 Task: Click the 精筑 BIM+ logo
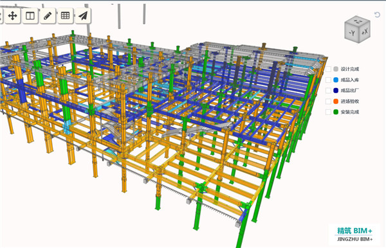point(354,235)
